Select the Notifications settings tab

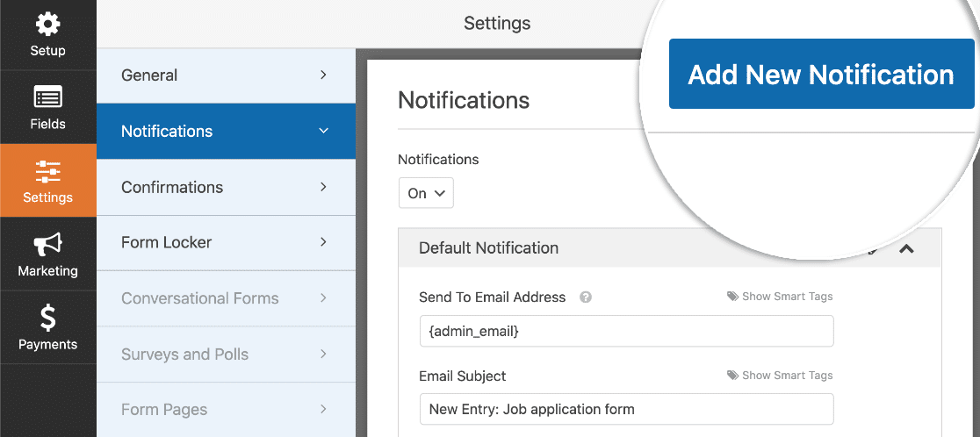pyautogui.click(x=227, y=131)
